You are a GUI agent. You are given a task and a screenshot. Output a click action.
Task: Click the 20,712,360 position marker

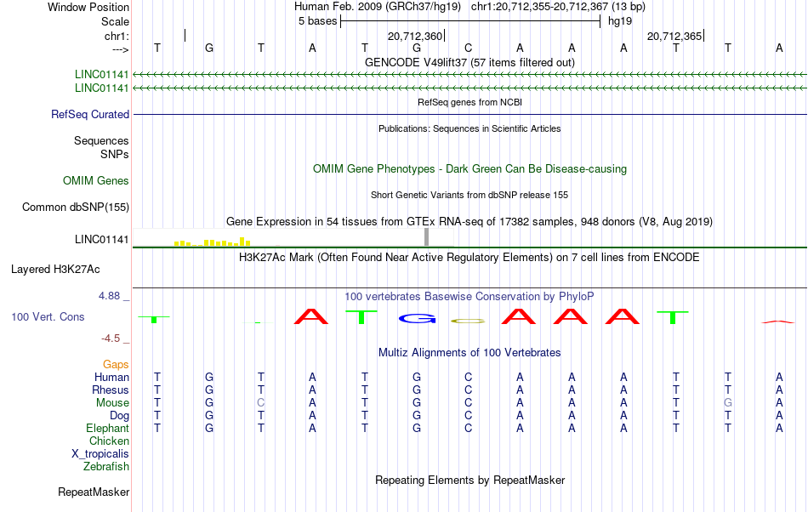point(417,36)
